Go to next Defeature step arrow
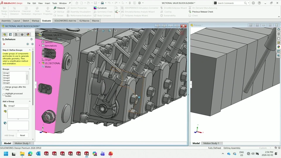The width and height of the screenshot is (281, 158). click(32, 44)
